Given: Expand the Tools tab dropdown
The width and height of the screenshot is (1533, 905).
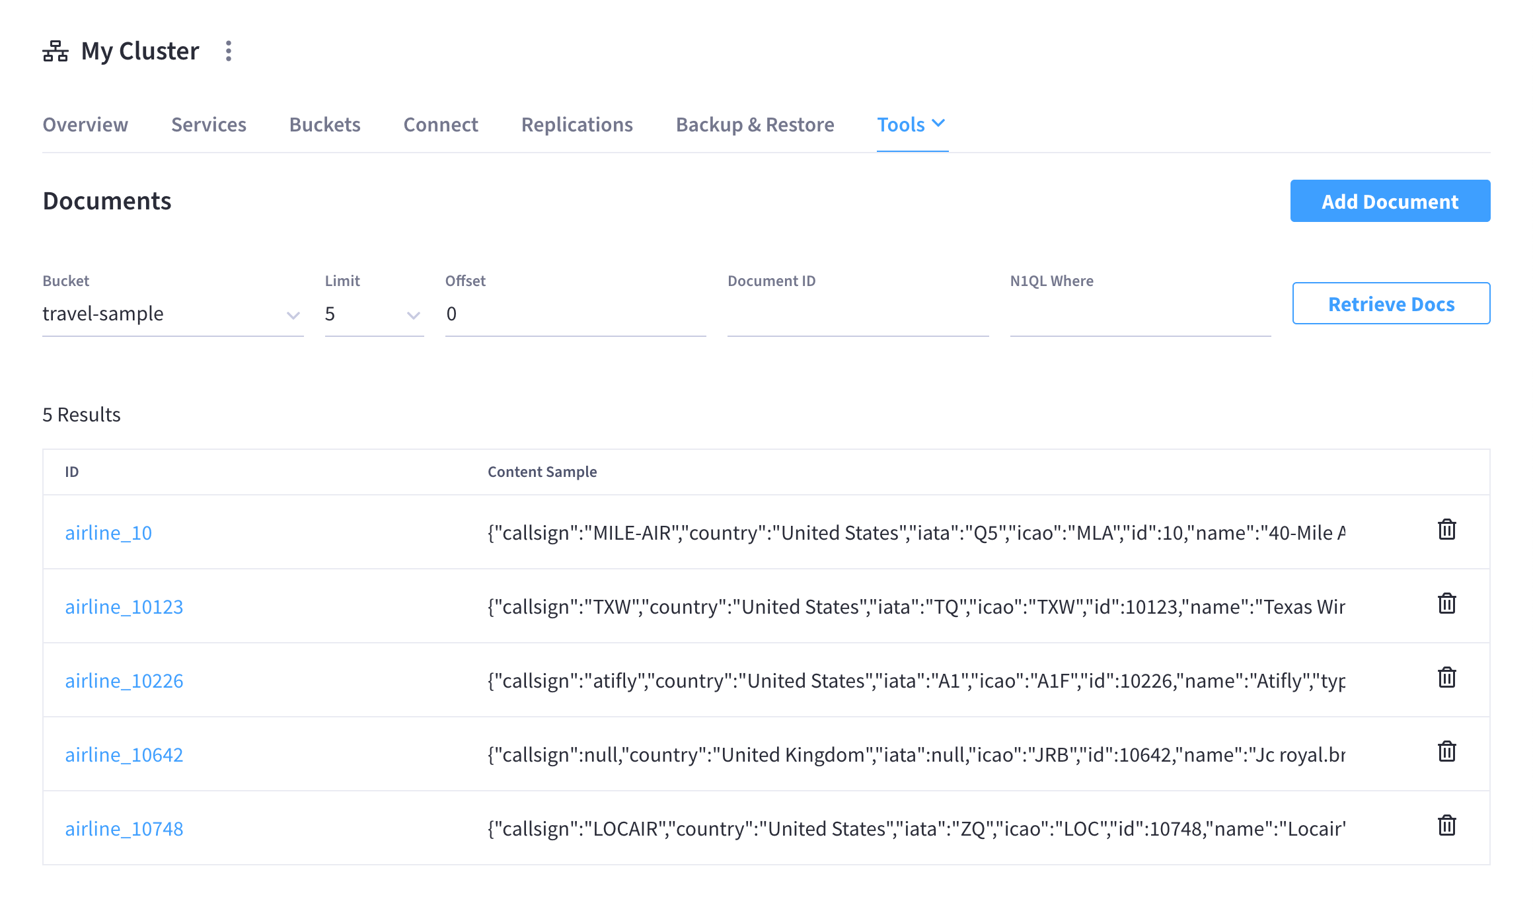Looking at the screenshot, I should [912, 124].
